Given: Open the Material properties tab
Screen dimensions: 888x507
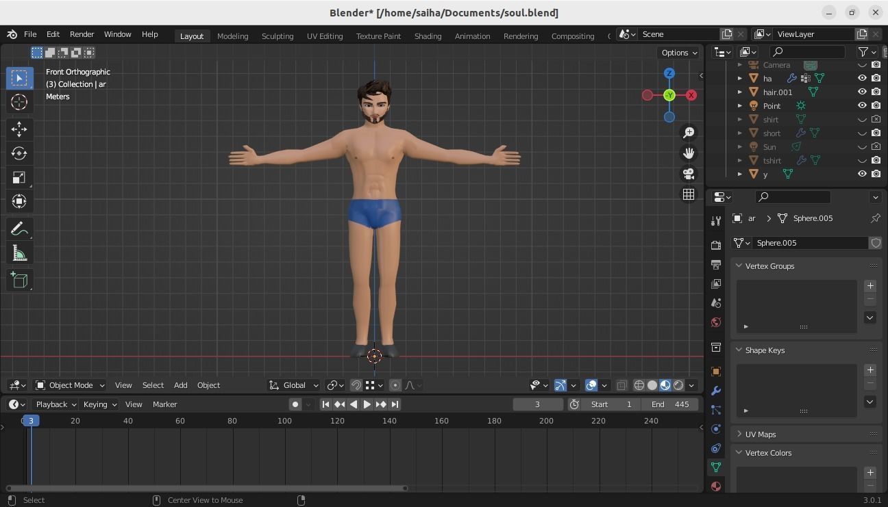Looking at the screenshot, I should tap(716, 486).
